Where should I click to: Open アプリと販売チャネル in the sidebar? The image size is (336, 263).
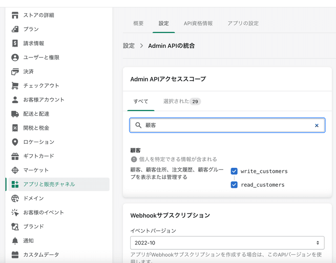(59, 184)
